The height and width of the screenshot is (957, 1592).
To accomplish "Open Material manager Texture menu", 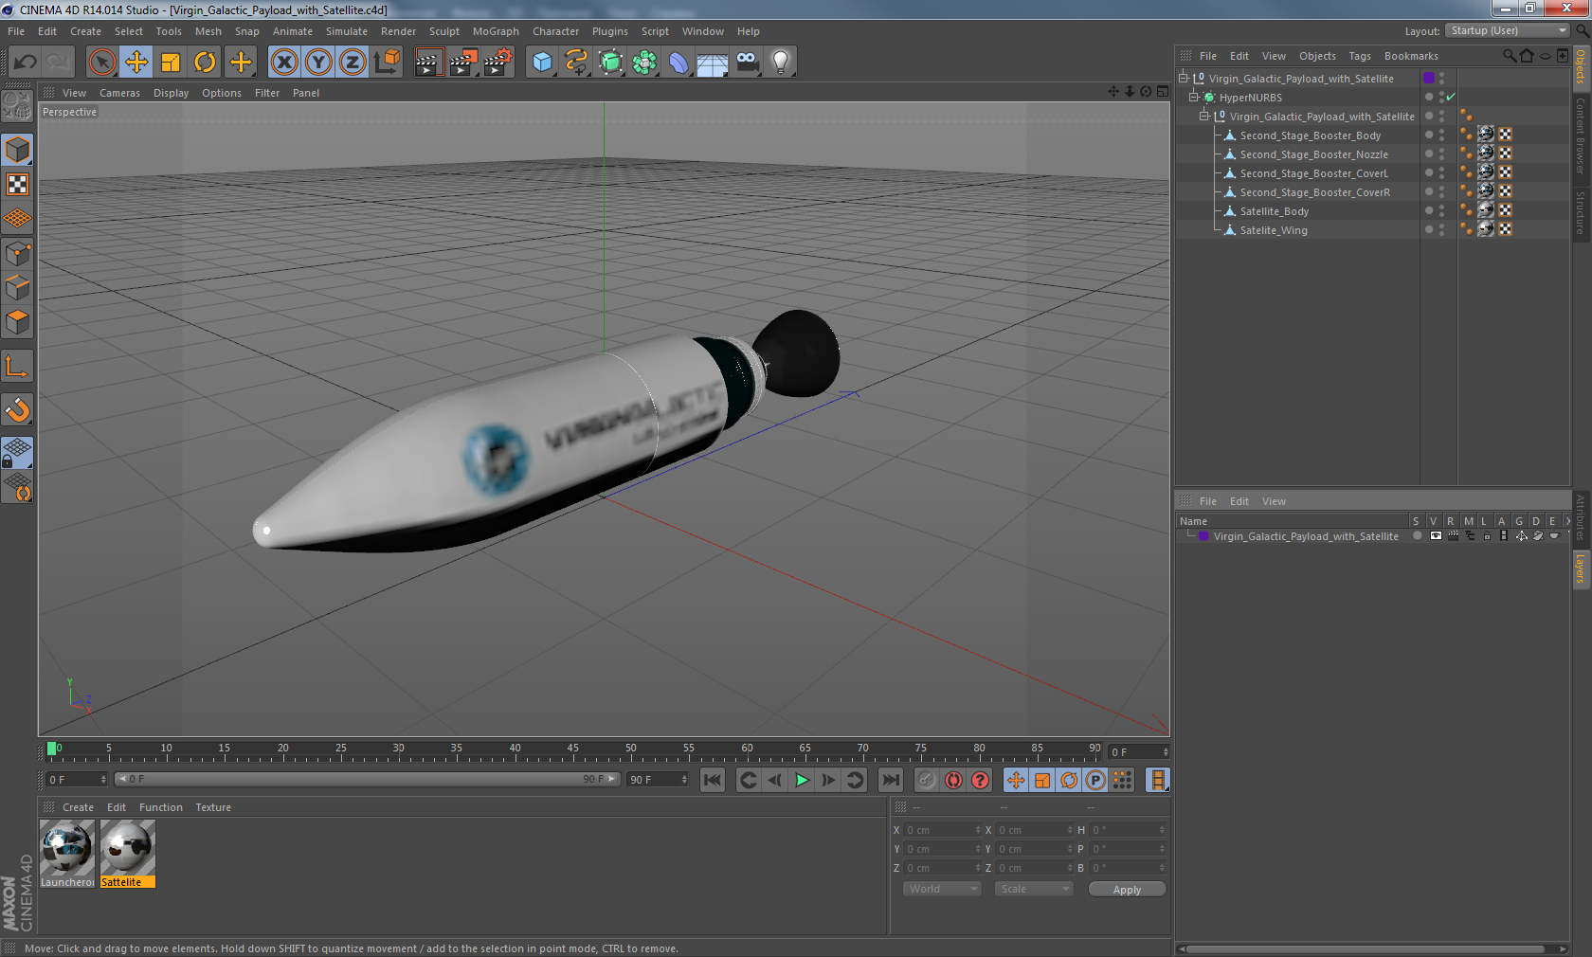I will pyautogui.click(x=213, y=807).
